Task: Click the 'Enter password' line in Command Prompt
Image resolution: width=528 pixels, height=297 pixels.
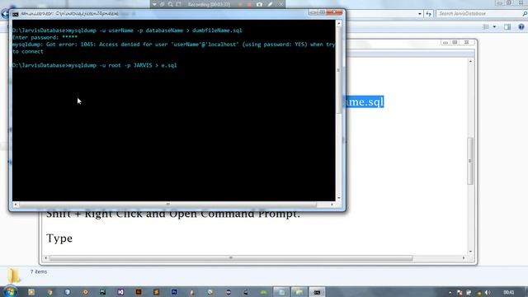Action: (x=45, y=37)
